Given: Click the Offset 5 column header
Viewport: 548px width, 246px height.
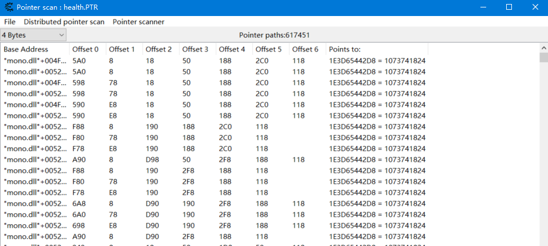Looking at the screenshot, I should click(x=269, y=49).
